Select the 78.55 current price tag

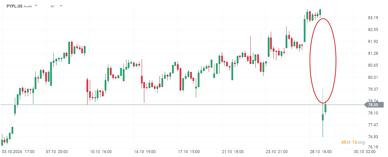[x=373, y=105]
